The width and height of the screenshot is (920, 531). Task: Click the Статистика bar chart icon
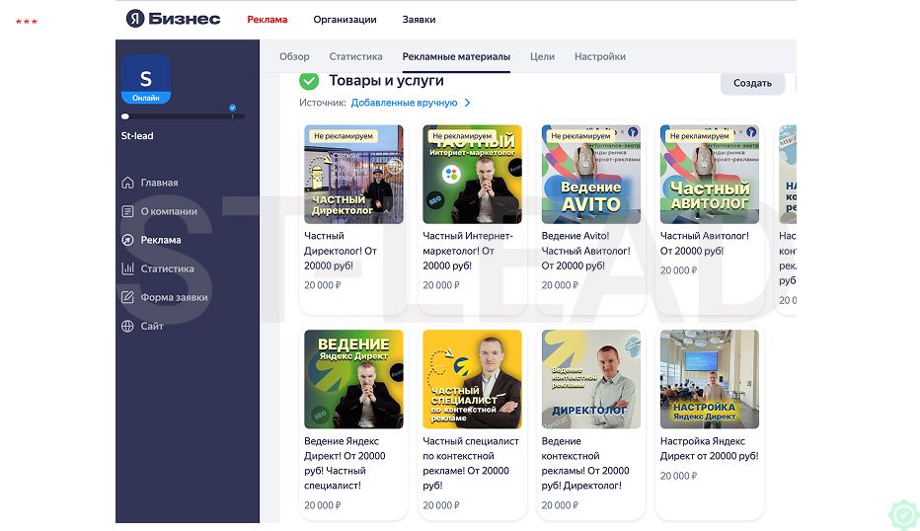(x=127, y=268)
